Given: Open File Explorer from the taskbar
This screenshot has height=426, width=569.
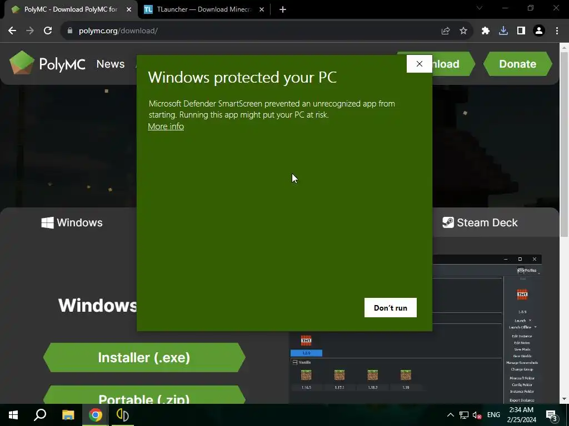Looking at the screenshot, I should (68, 415).
